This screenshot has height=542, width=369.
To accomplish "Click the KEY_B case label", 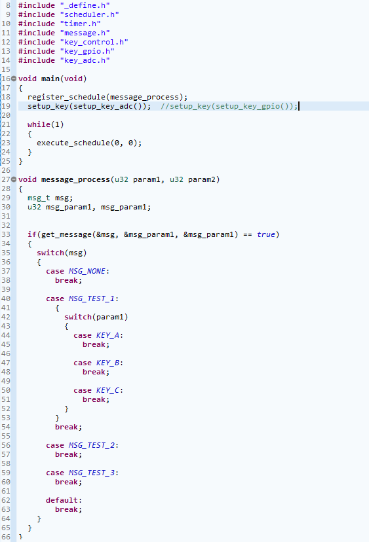I will pos(98,363).
